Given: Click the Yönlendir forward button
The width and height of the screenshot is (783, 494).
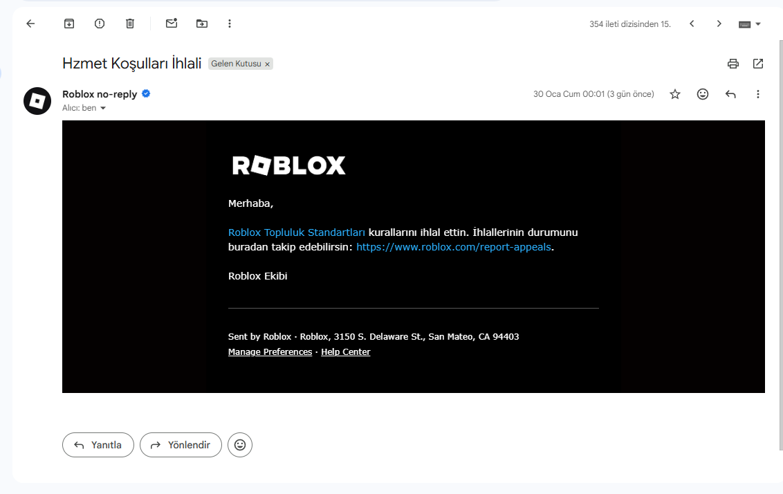Looking at the screenshot, I should (181, 445).
